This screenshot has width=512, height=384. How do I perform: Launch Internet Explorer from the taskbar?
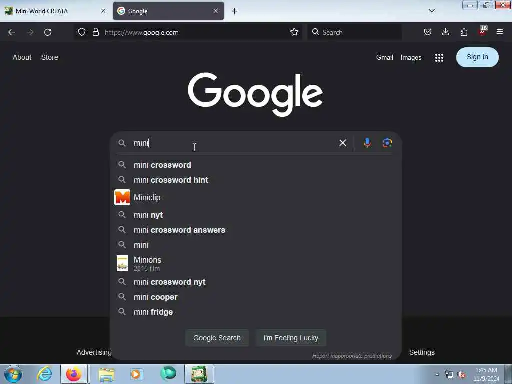(x=44, y=374)
